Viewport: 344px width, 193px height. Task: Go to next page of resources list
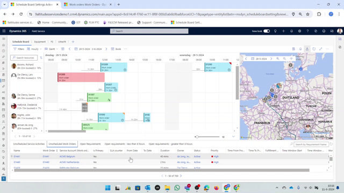pyautogui.click(x=34, y=136)
